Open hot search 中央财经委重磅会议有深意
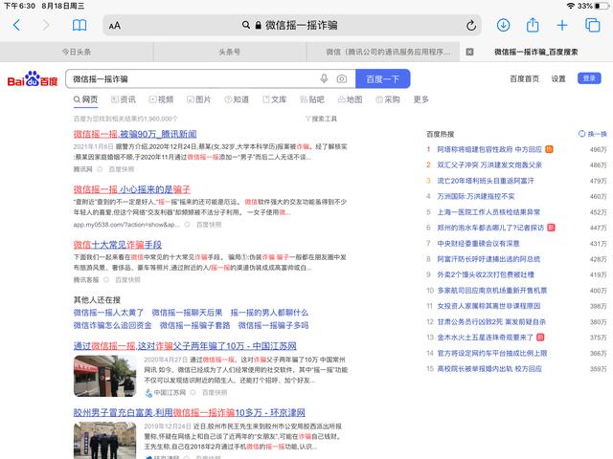Screen dimensions: 613x459 click(478, 243)
